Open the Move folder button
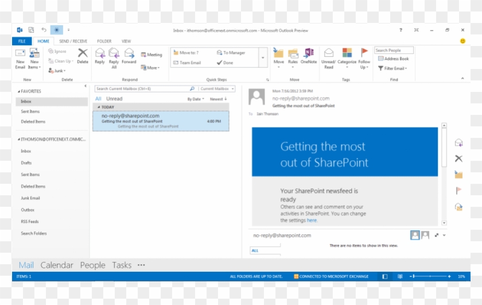Image resolution: width=482 pixels, height=305 pixels. point(278,59)
